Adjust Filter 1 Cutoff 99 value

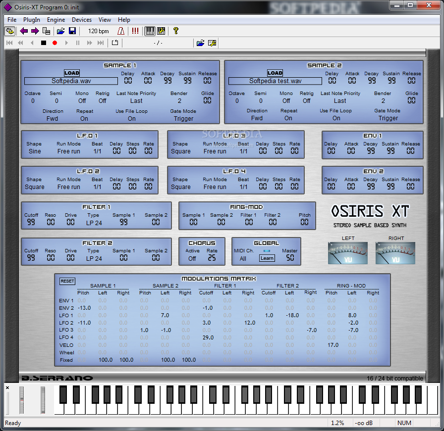[x=31, y=222]
